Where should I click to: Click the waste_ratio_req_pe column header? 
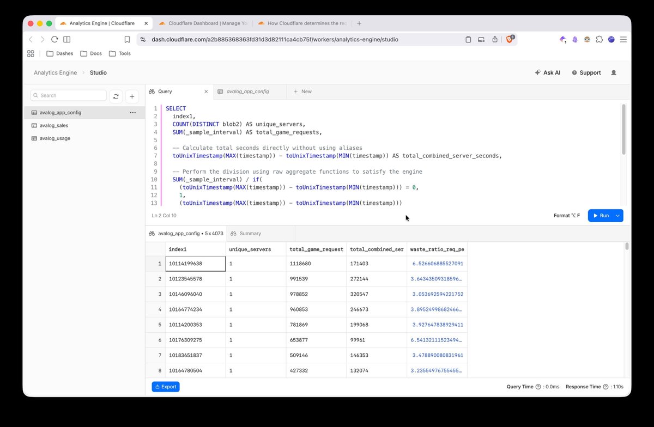[437, 249]
